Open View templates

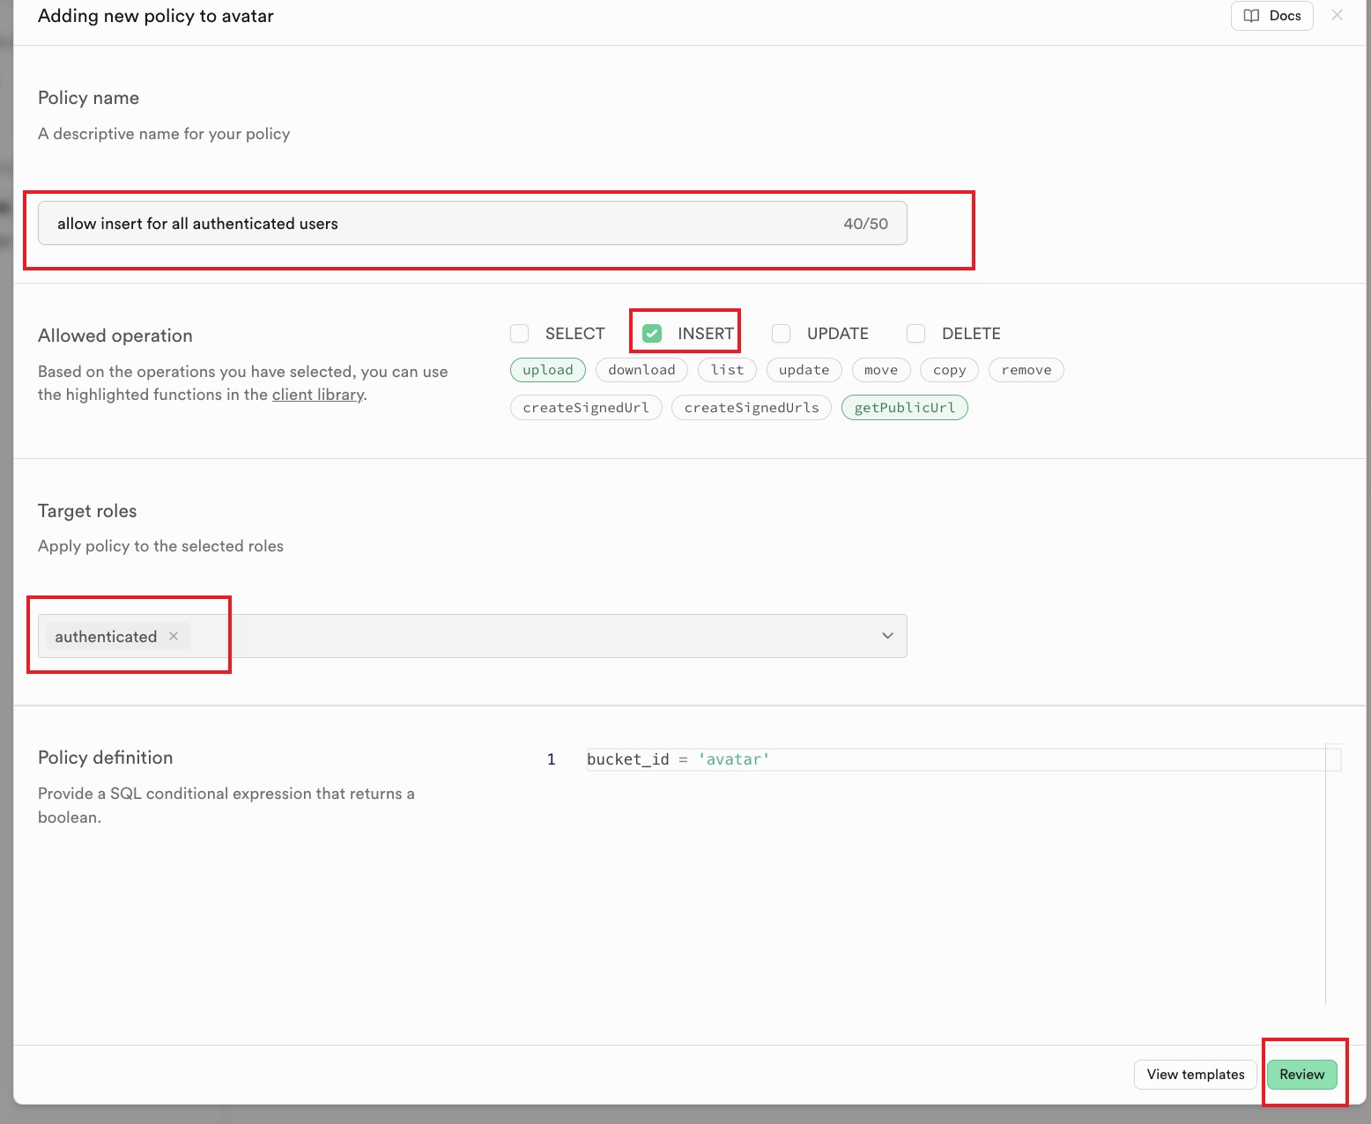[1195, 1075]
